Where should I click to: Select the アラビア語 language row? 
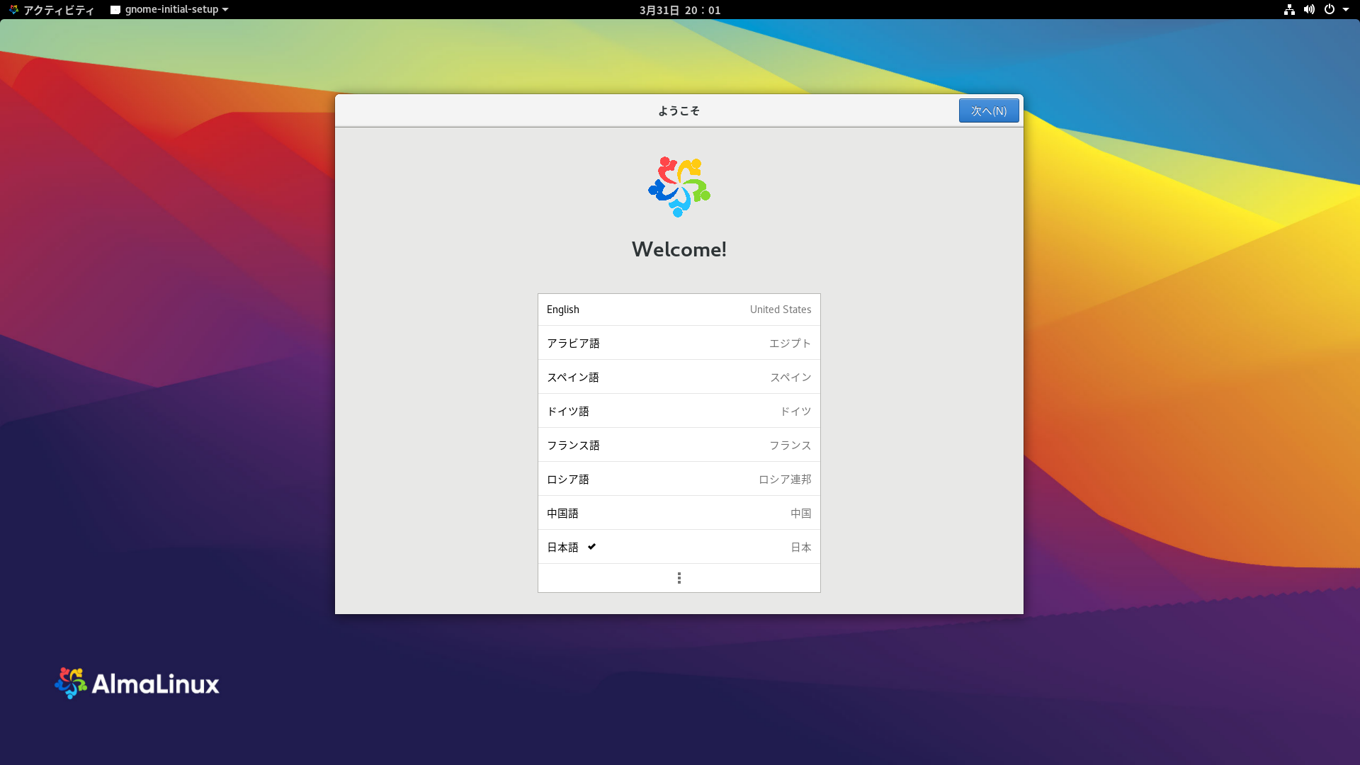(679, 344)
